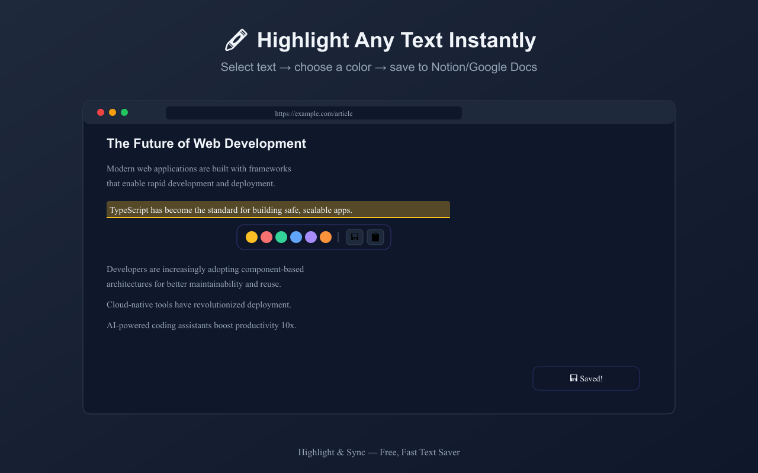Click the red traffic light dot

click(x=101, y=112)
